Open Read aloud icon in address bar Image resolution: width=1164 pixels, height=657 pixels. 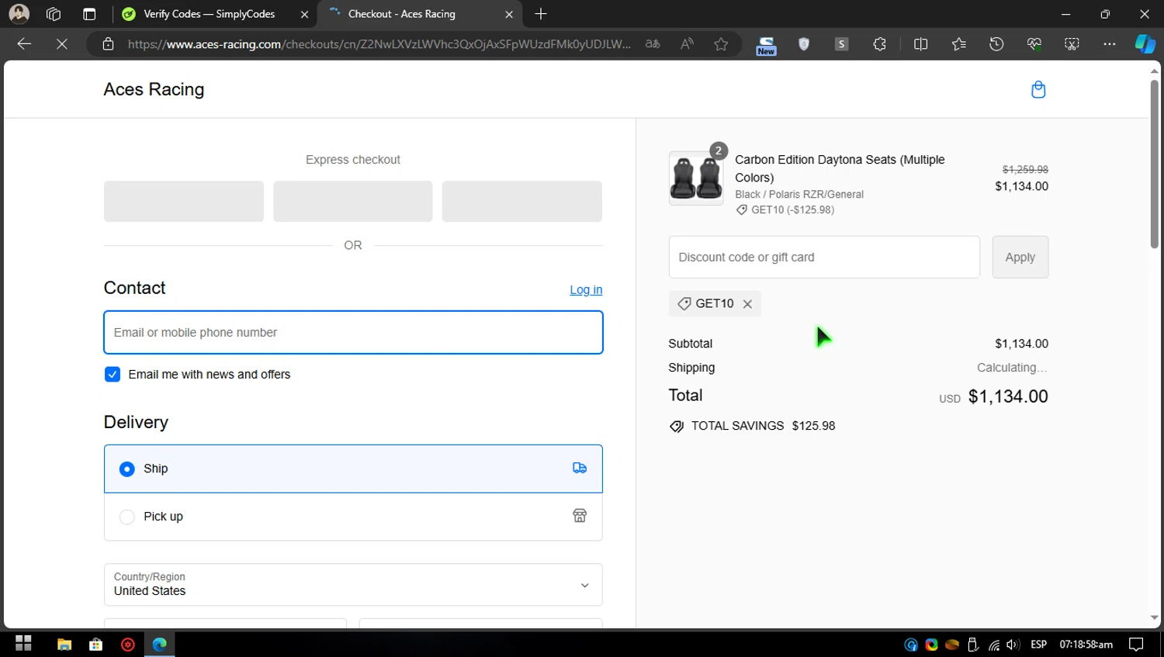(687, 44)
